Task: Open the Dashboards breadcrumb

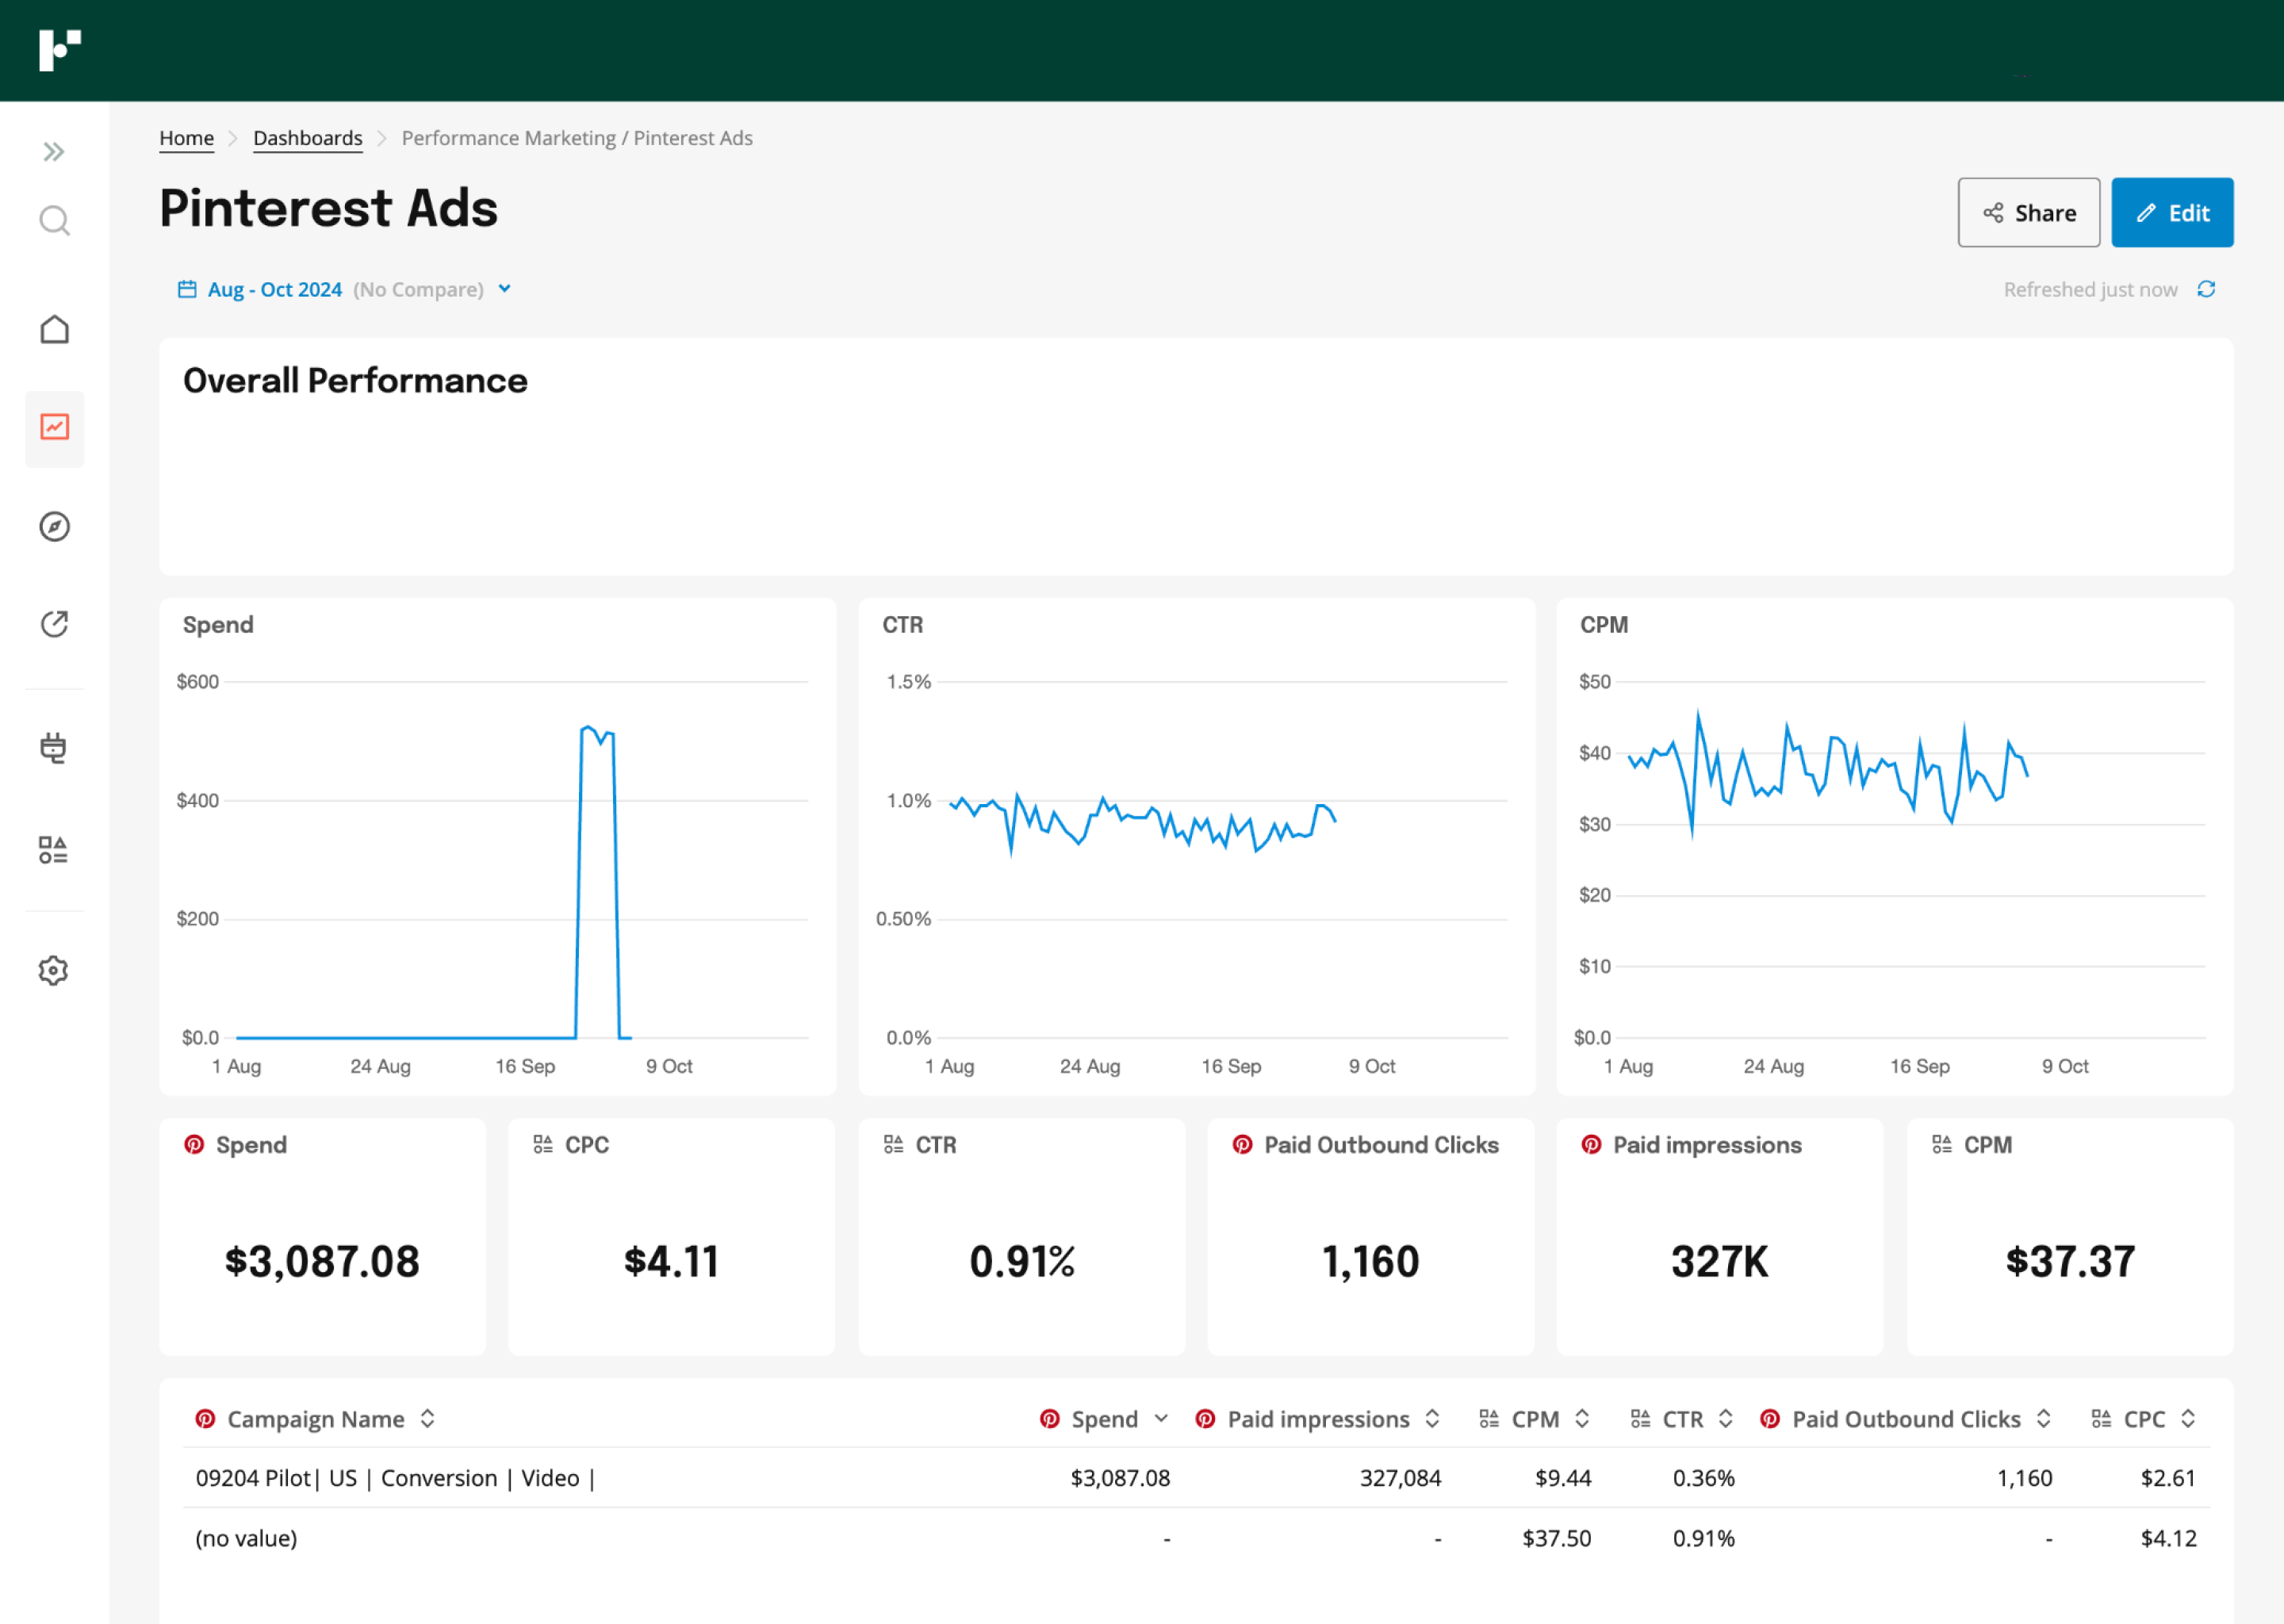Action: click(307, 138)
